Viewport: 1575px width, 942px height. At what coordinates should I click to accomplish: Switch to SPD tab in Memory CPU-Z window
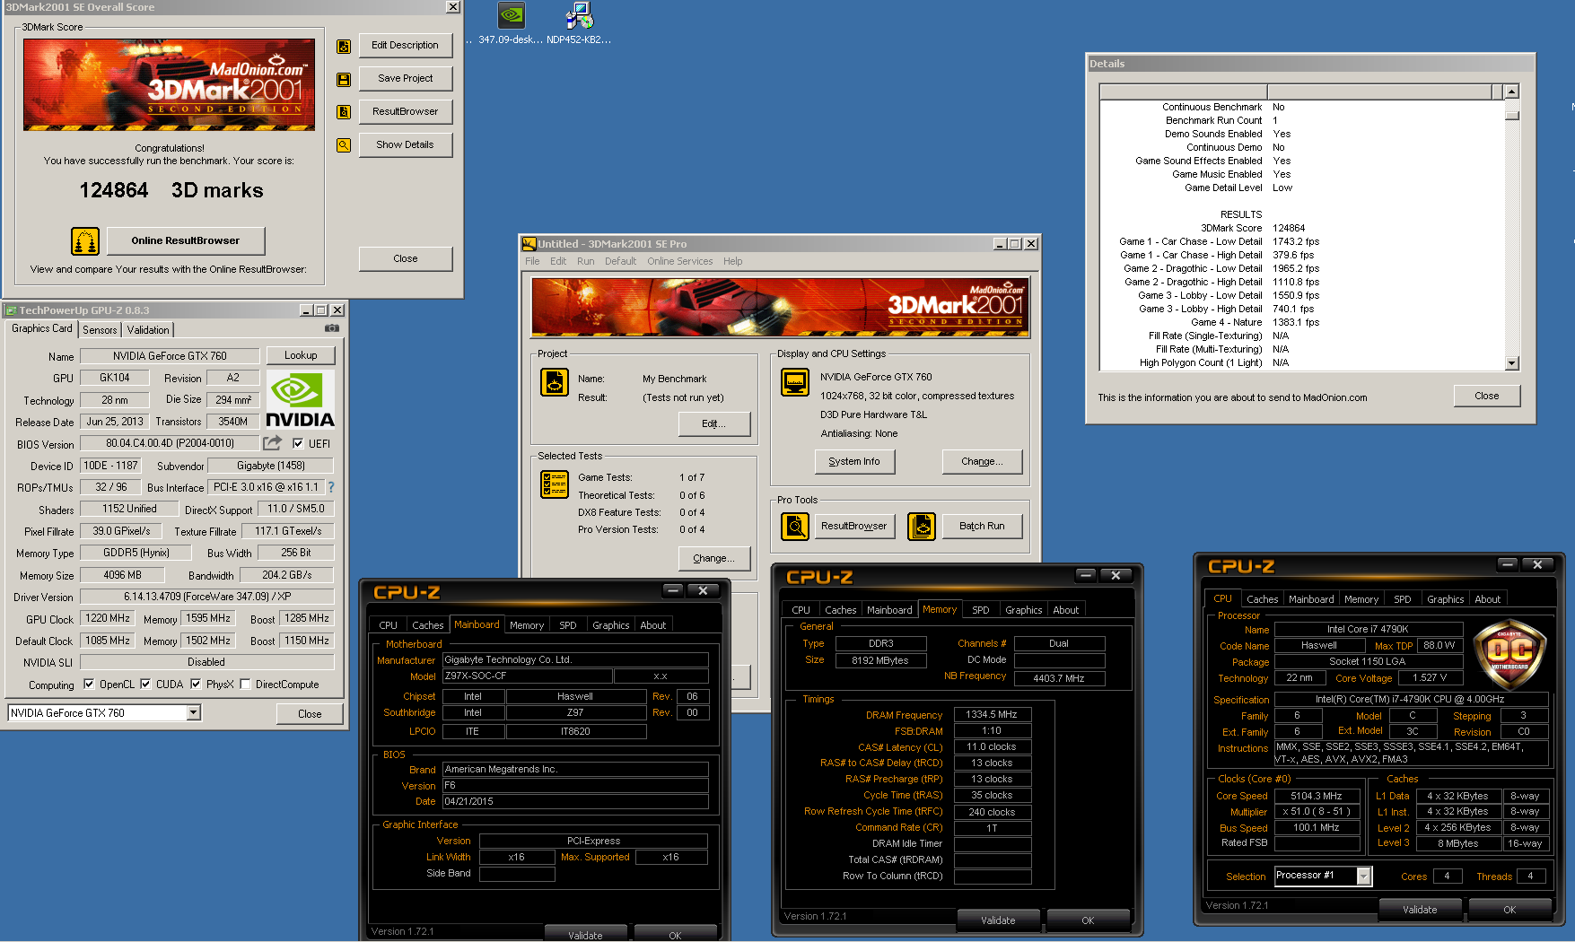click(x=981, y=610)
